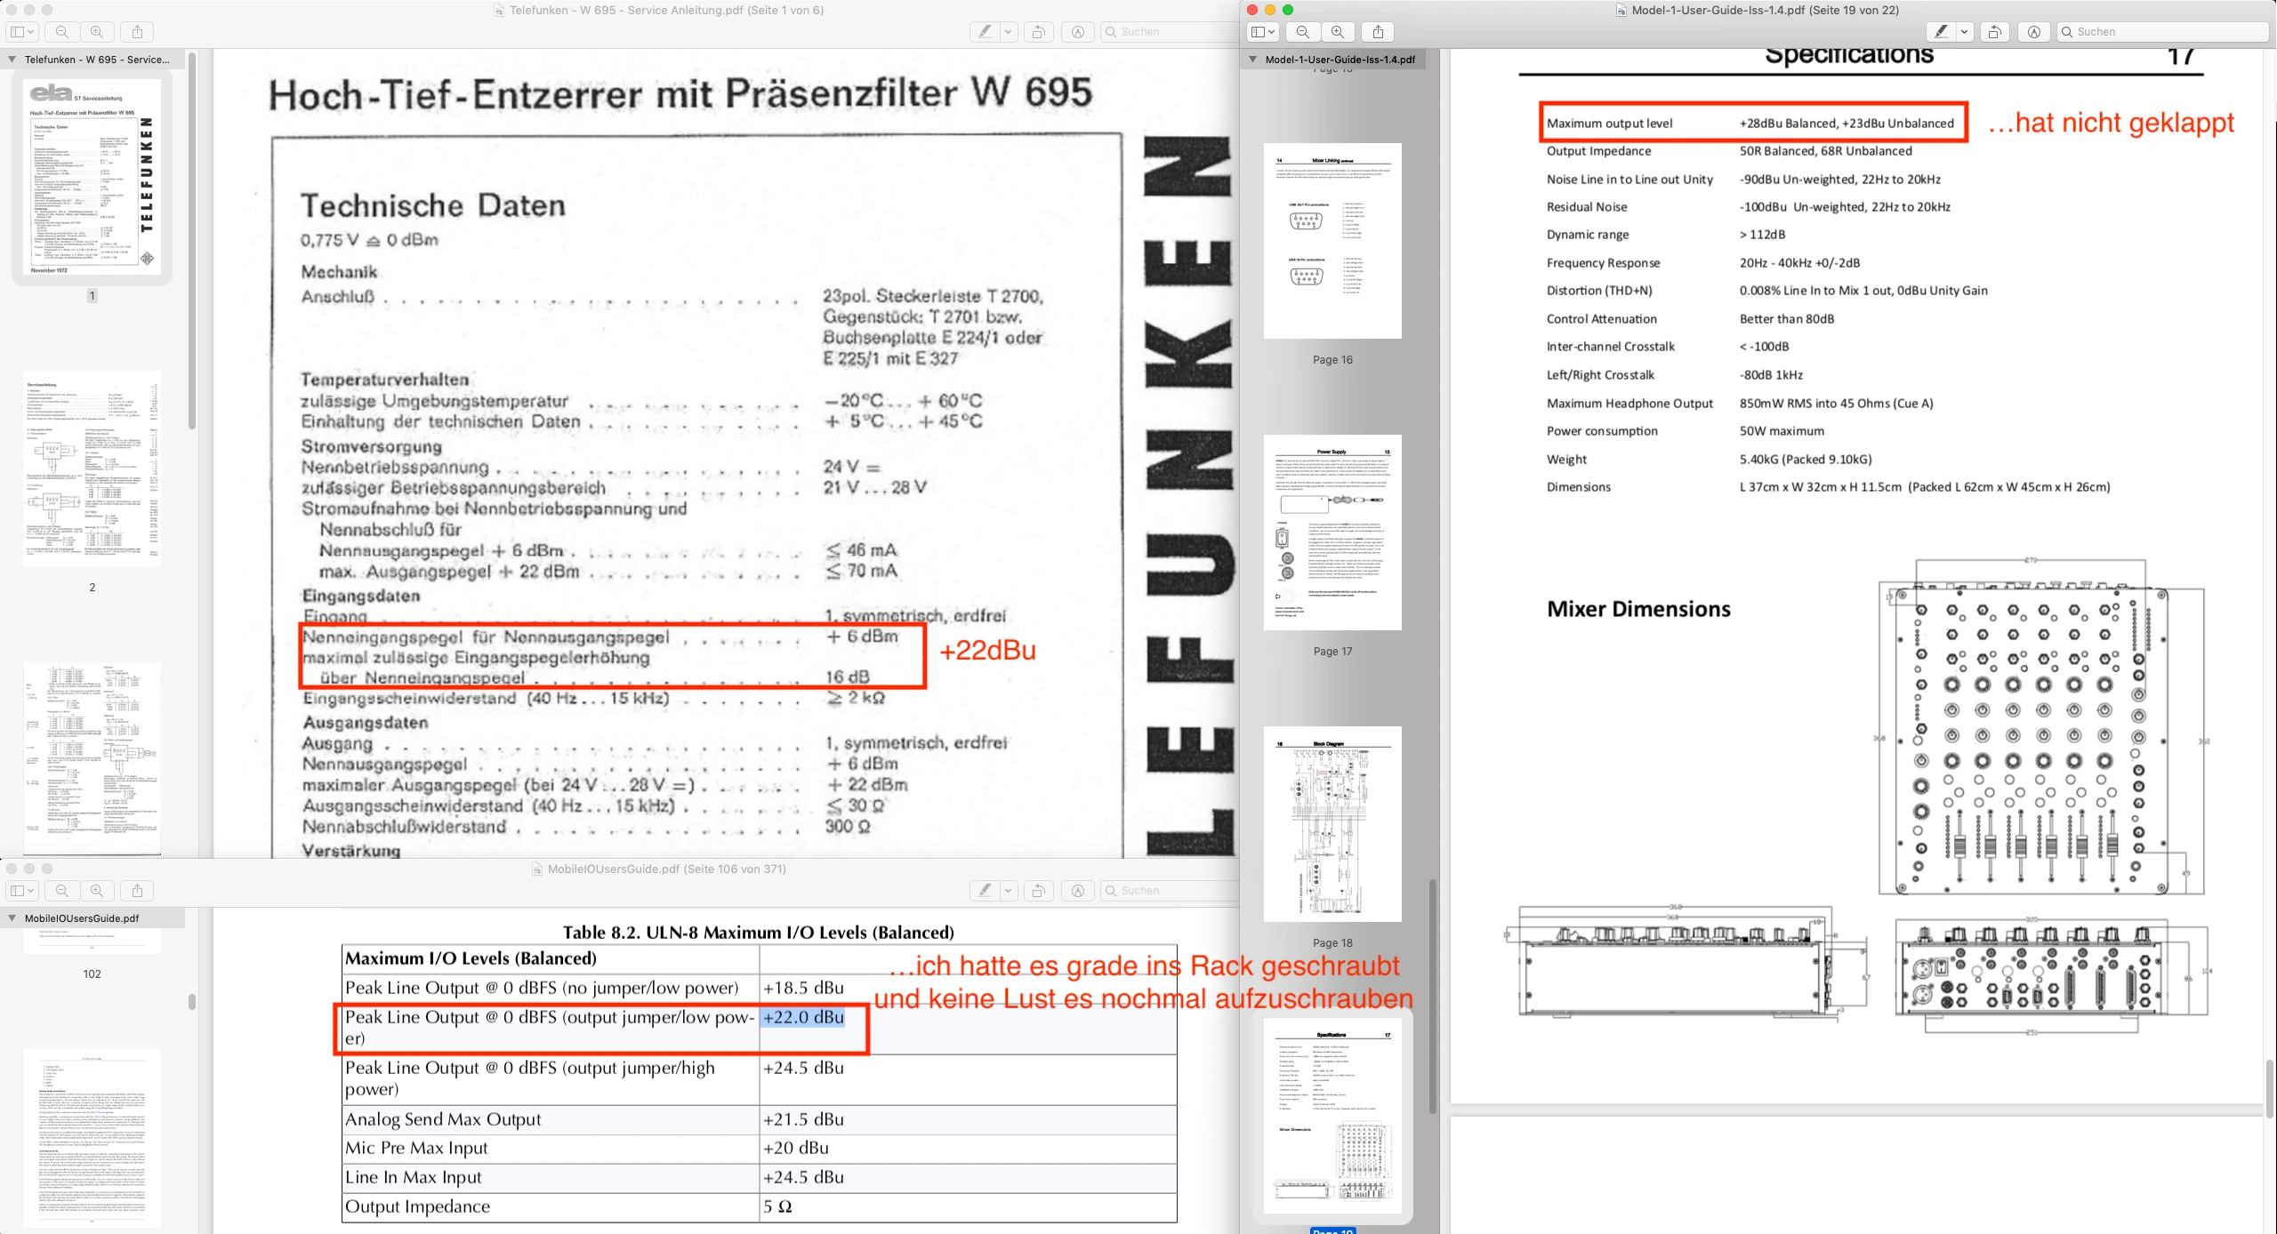Open markup pen dropdown in Telefunken window

coord(1008,32)
